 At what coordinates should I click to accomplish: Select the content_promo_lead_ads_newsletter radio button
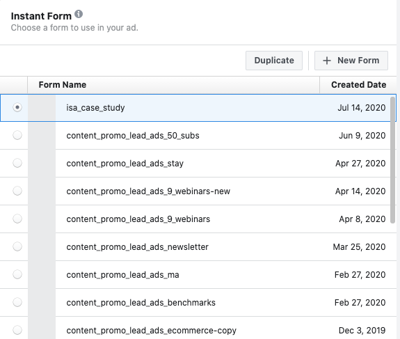(x=17, y=246)
